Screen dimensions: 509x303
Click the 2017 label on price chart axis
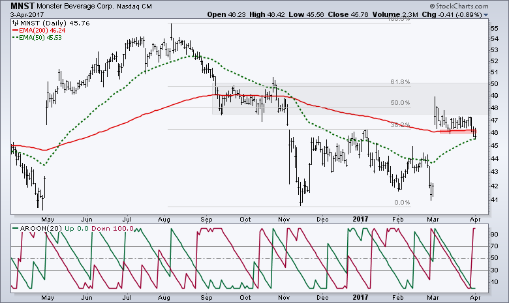pos(360,219)
